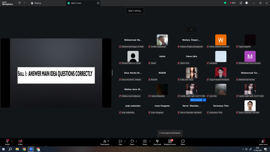Viewport: 270px width, 152px height.
Task: Select WINA DARMA RAHMAH orange W tile
Action: (x=221, y=40)
